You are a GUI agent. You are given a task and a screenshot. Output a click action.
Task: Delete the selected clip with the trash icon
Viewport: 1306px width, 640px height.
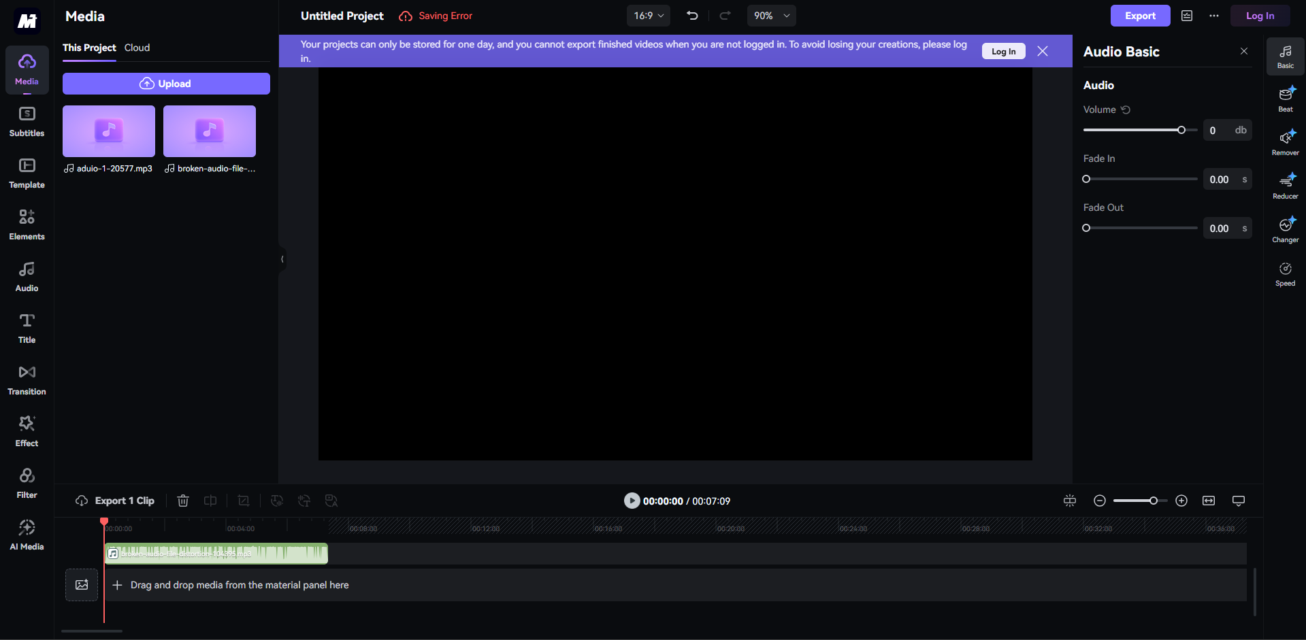pyautogui.click(x=183, y=501)
